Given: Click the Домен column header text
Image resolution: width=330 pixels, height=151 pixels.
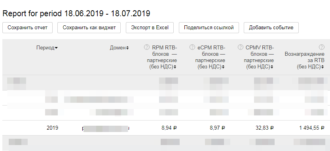Looking at the screenshot, I should 118,48.
